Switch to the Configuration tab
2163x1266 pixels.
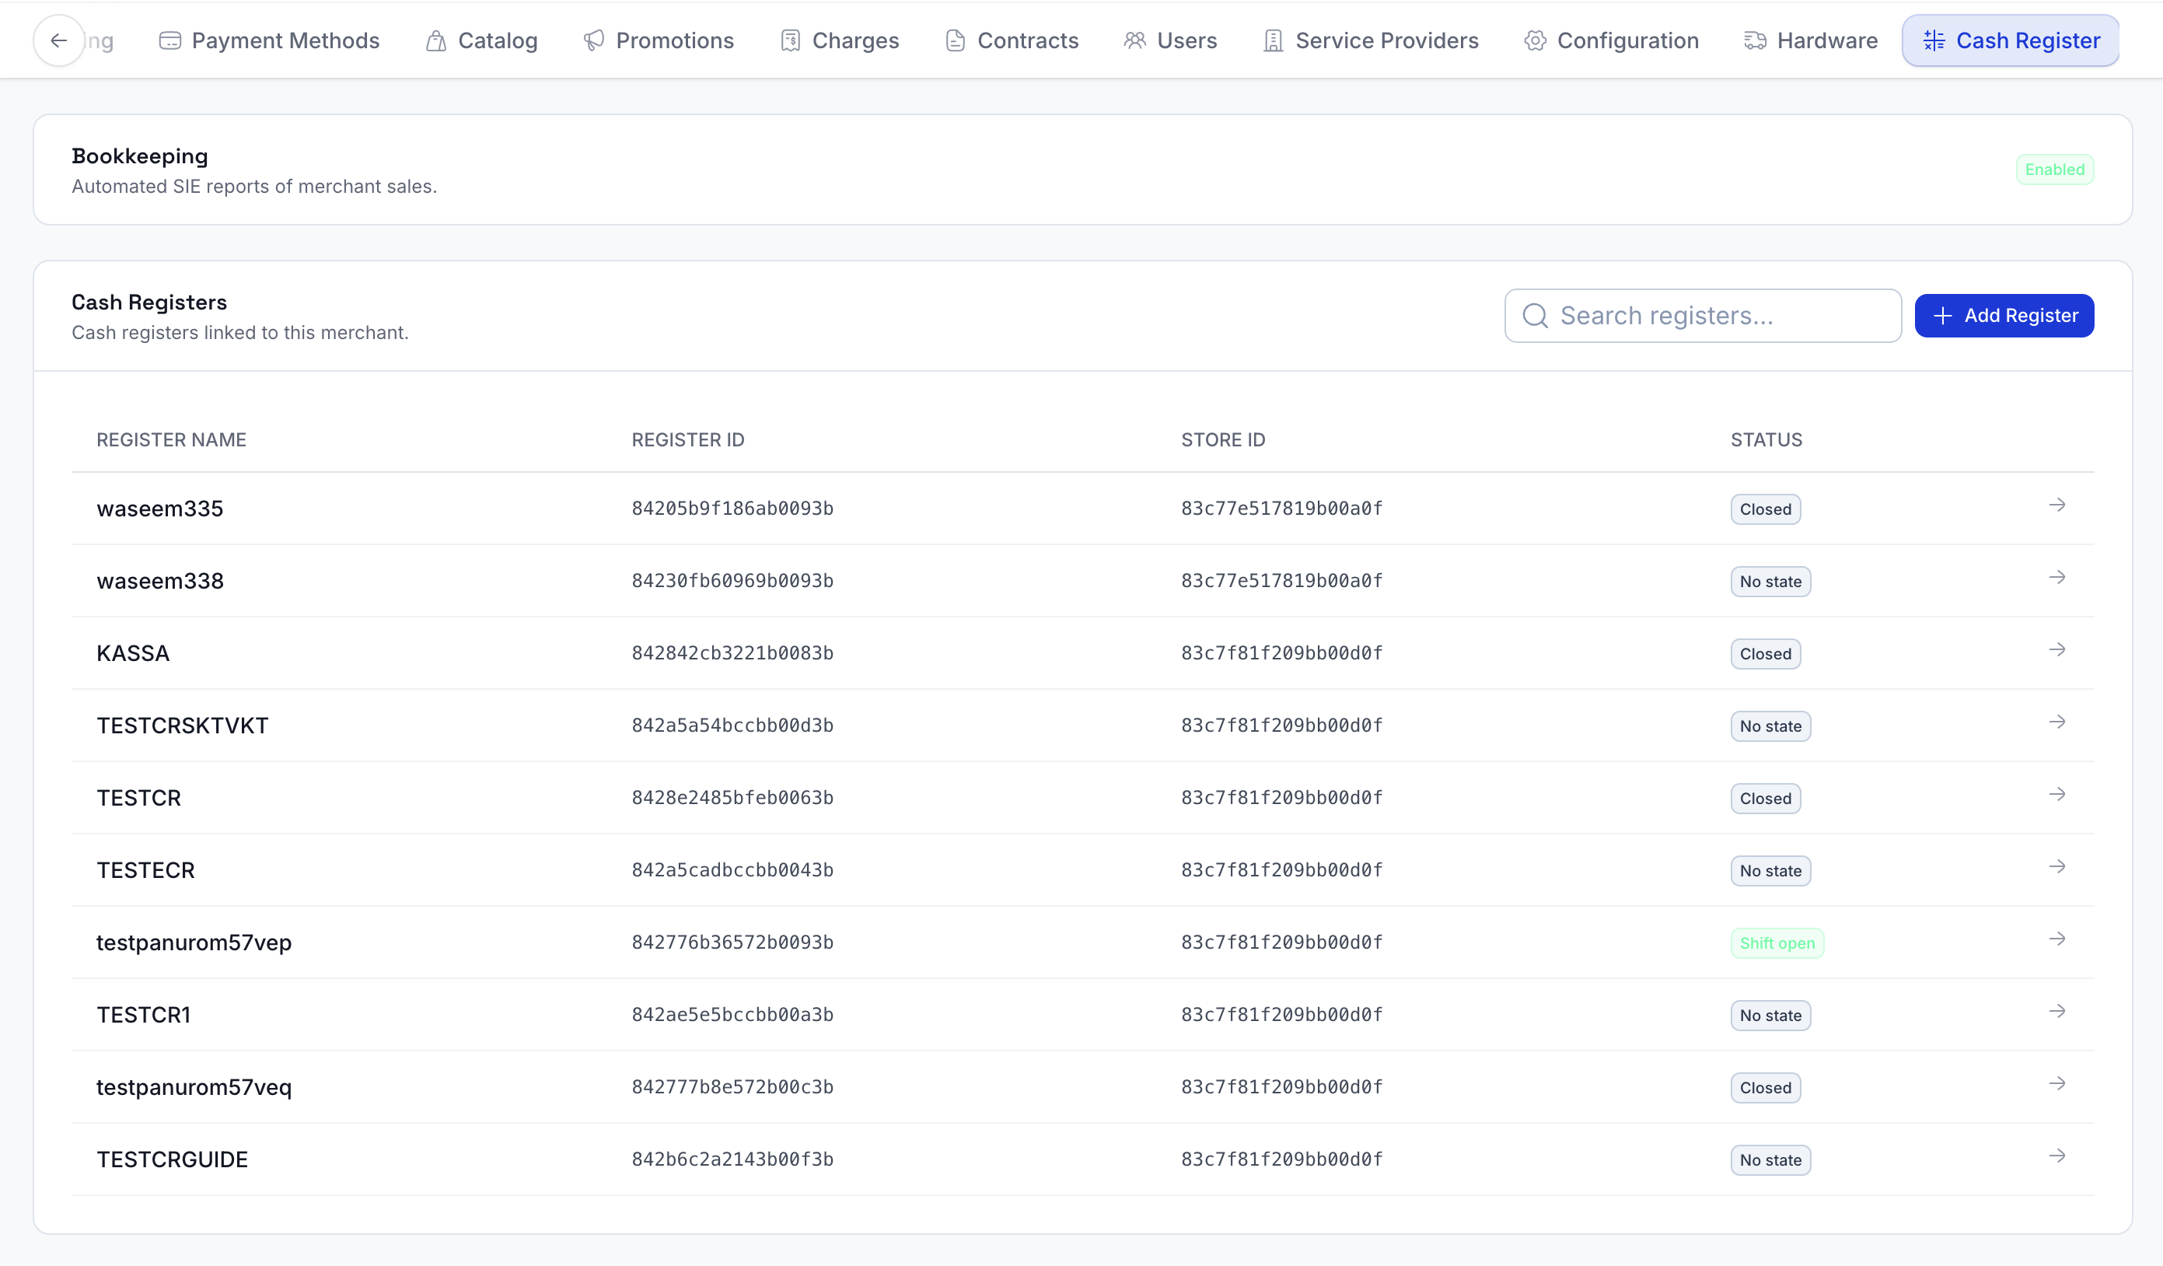point(1611,40)
